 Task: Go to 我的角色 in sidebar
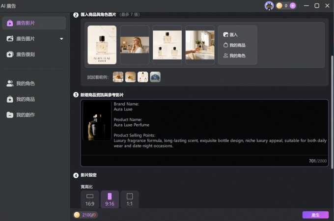click(34, 83)
